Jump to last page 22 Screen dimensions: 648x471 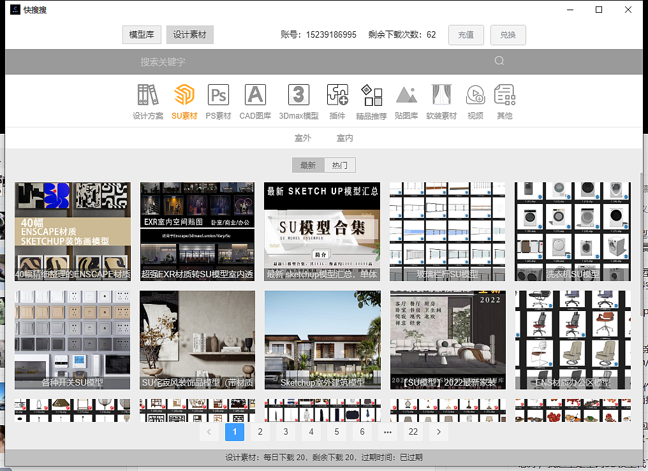pyautogui.click(x=413, y=431)
